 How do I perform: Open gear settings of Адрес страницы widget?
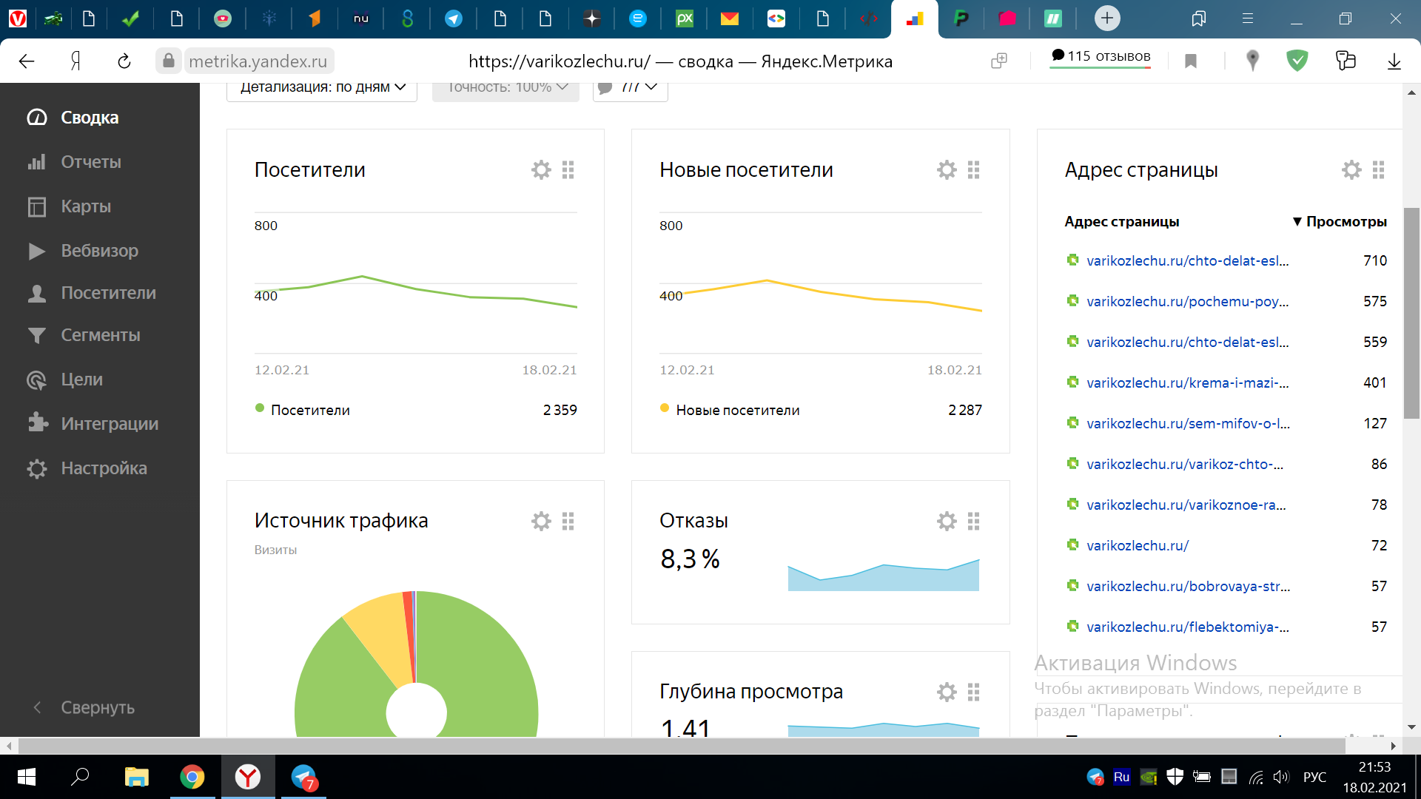[x=1351, y=170]
